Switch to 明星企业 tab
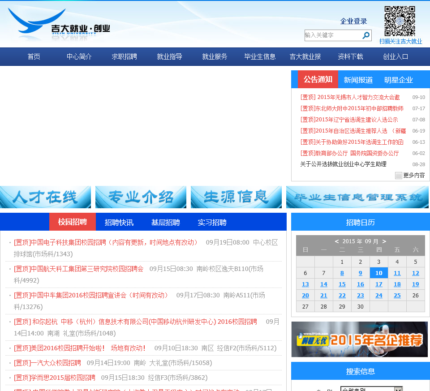The image size is (430, 391). (x=399, y=80)
